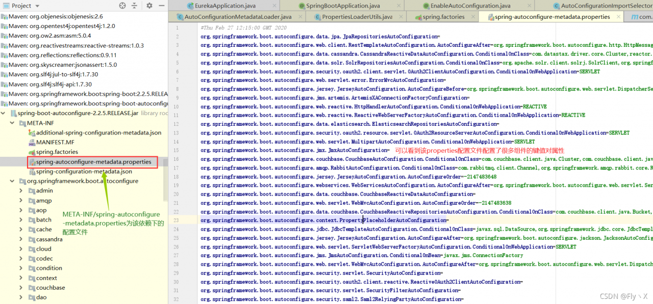Collapse the META-INF folder
The width and height of the screenshot is (653, 304).
click(12, 123)
